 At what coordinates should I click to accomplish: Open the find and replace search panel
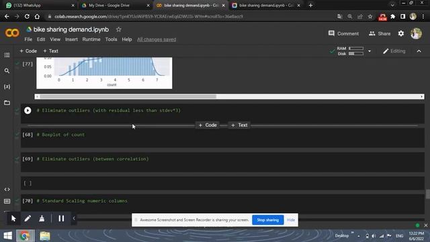[7, 71]
